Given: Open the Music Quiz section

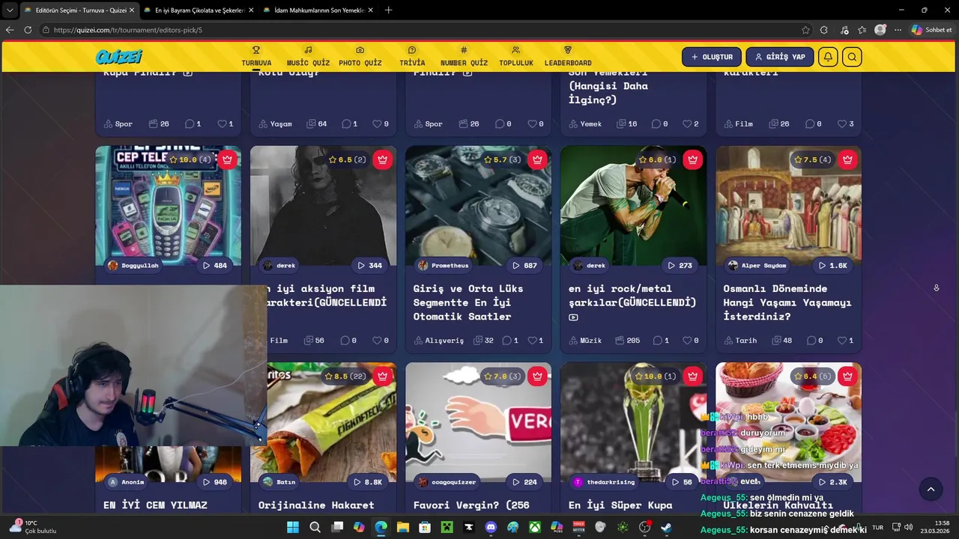Looking at the screenshot, I should click(308, 56).
